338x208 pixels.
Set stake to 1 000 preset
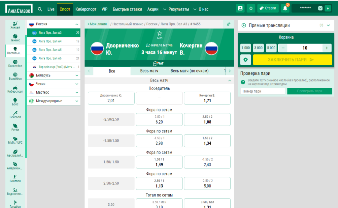click(x=246, y=48)
